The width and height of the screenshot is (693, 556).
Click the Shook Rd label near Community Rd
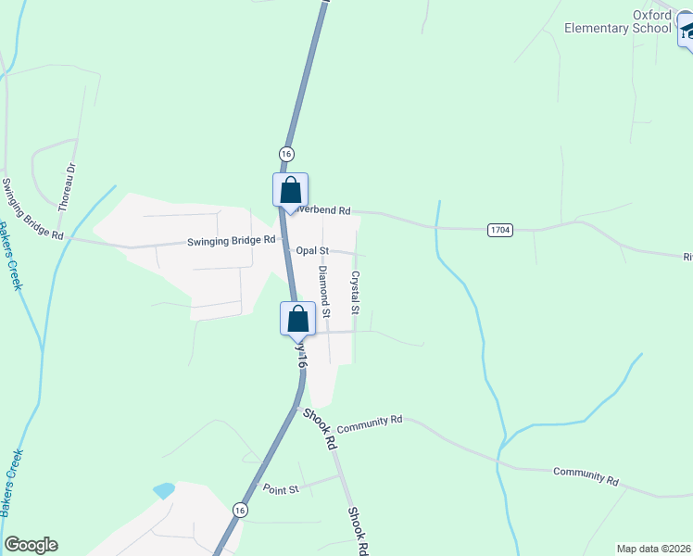[x=321, y=429]
